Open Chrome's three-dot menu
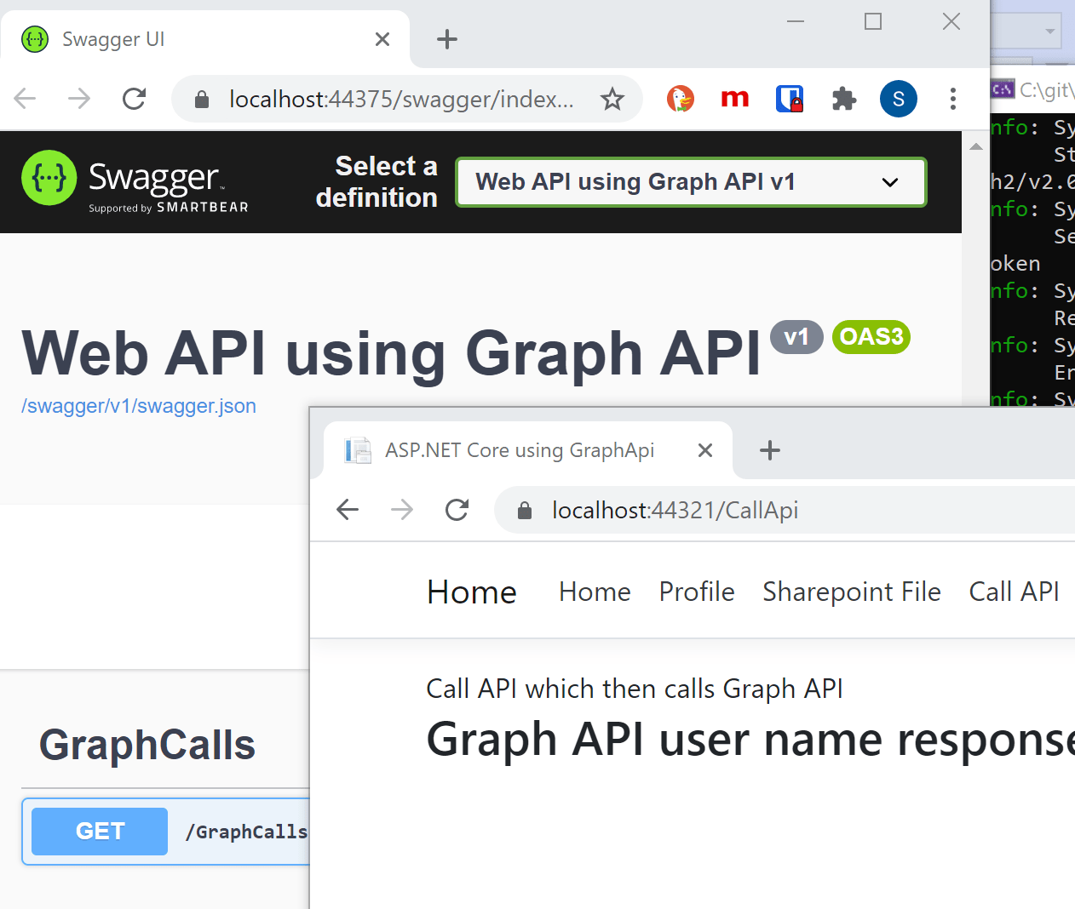This screenshot has height=909, width=1075. tap(952, 100)
